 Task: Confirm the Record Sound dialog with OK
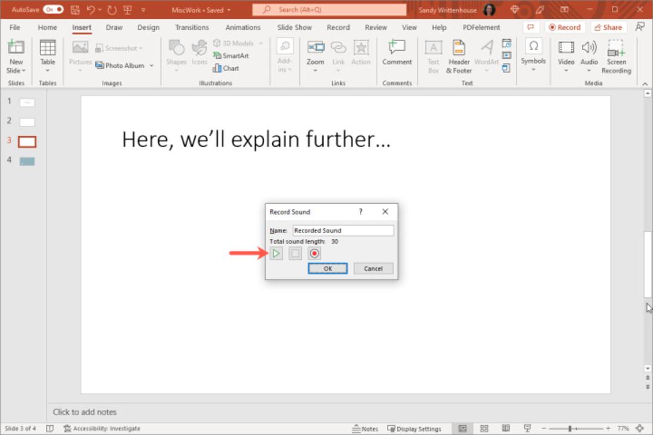328,268
